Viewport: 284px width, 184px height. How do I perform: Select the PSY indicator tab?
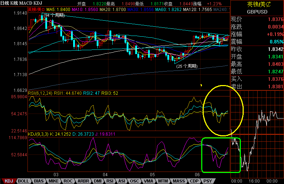tap(207, 181)
